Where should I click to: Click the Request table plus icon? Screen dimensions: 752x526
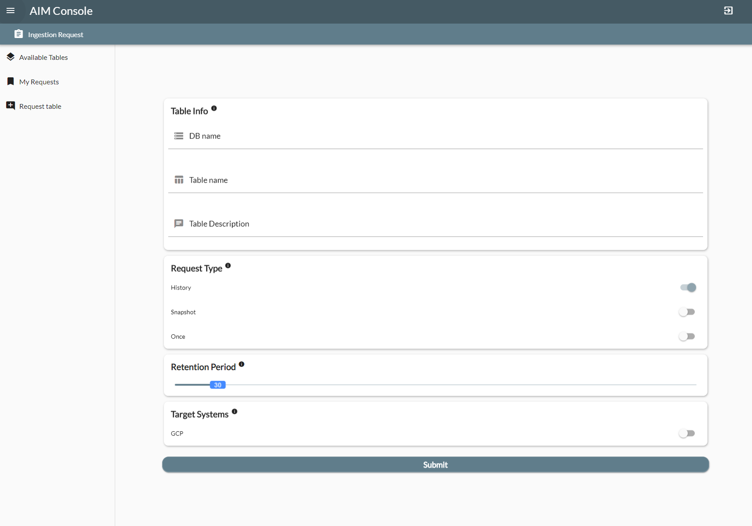10,106
